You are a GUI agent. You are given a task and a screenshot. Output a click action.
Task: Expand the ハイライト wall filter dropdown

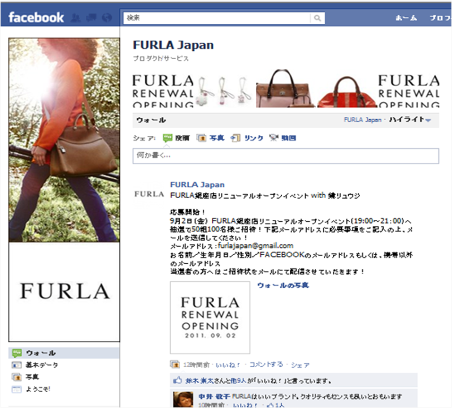coord(410,119)
